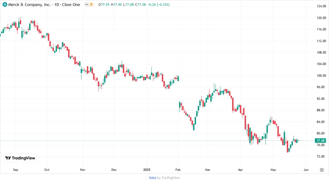329x182 pixels.
Task: Click the 120.00 price axis label
Action: tap(321, 18)
